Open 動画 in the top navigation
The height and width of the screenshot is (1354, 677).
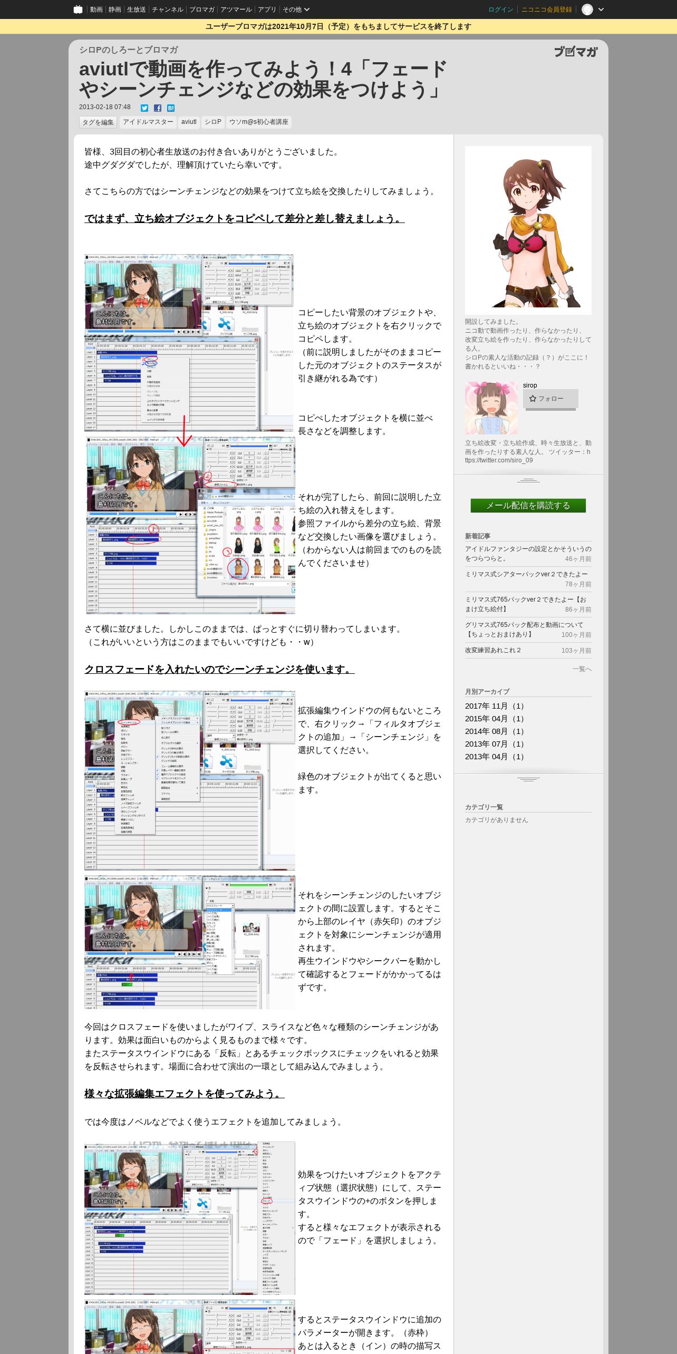(x=96, y=9)
